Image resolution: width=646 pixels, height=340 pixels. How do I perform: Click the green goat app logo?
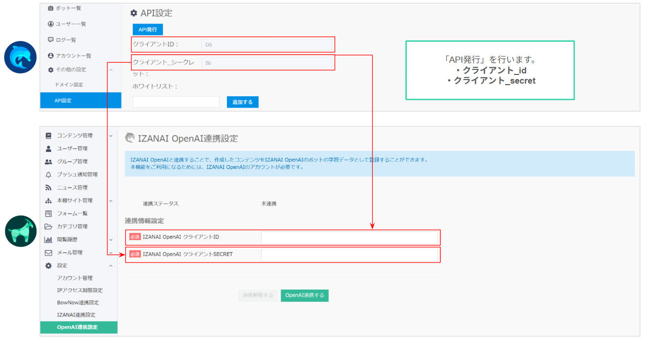pyautogui.click(x=21, y=231)
